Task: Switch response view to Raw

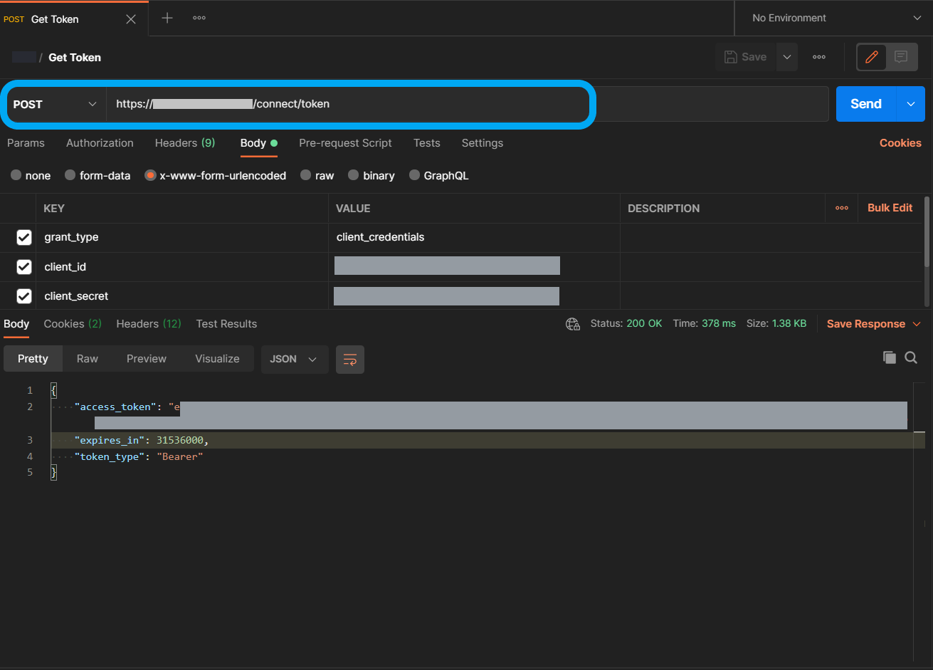Action: pyautogui.click(x=88, y=359)
